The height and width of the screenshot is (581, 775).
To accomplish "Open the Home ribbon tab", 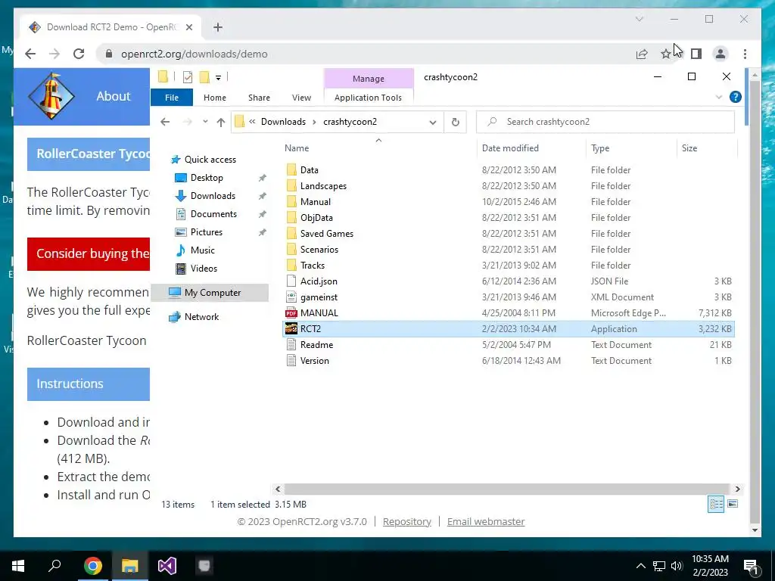I will [214, 98].
